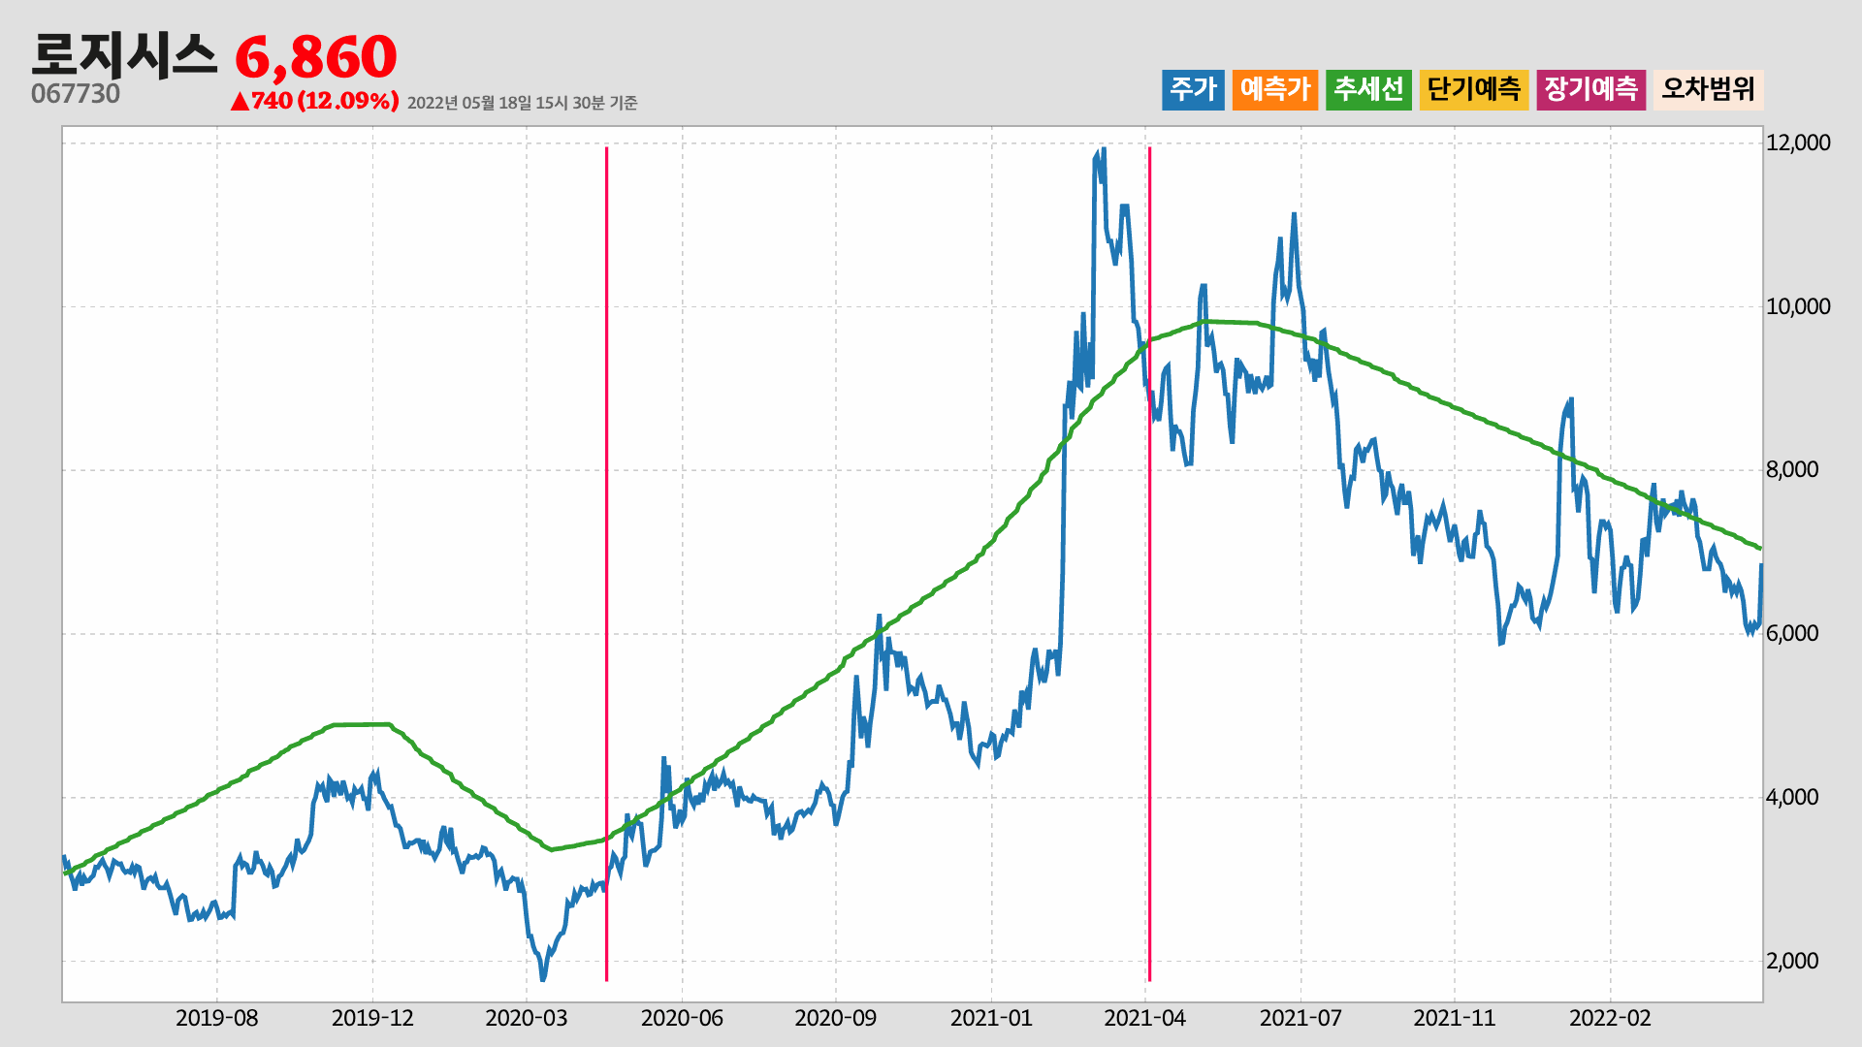Click the x-axis label 2021-04
The image size is (1862, 1047).
1145,1018
